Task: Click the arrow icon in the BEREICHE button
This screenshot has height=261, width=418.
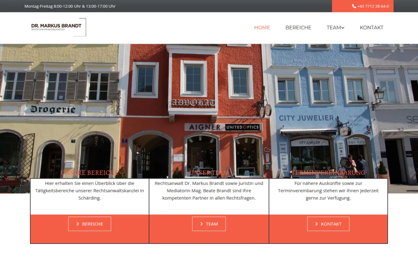Action: click(78, 224)
